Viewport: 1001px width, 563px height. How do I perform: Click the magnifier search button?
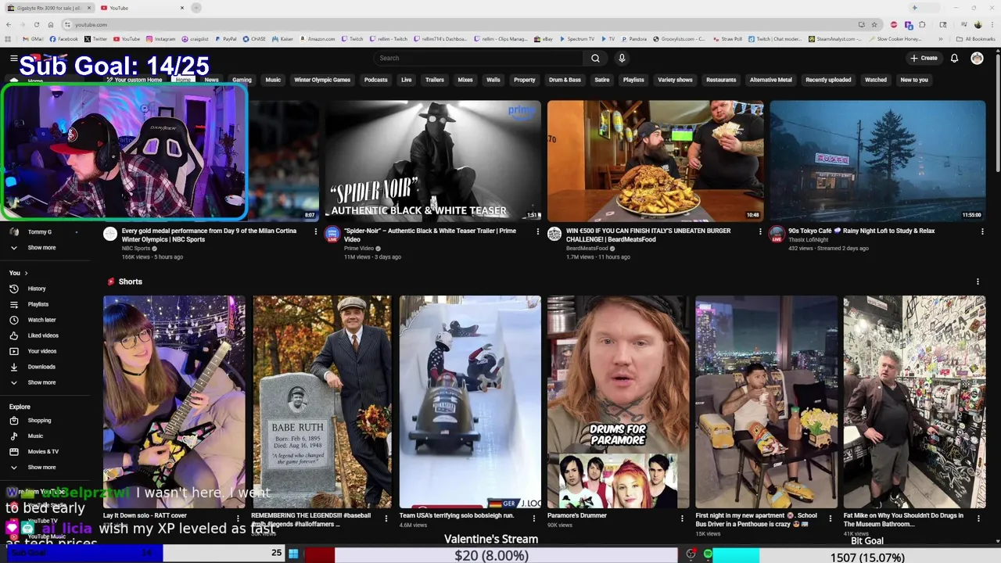(595, 58)
